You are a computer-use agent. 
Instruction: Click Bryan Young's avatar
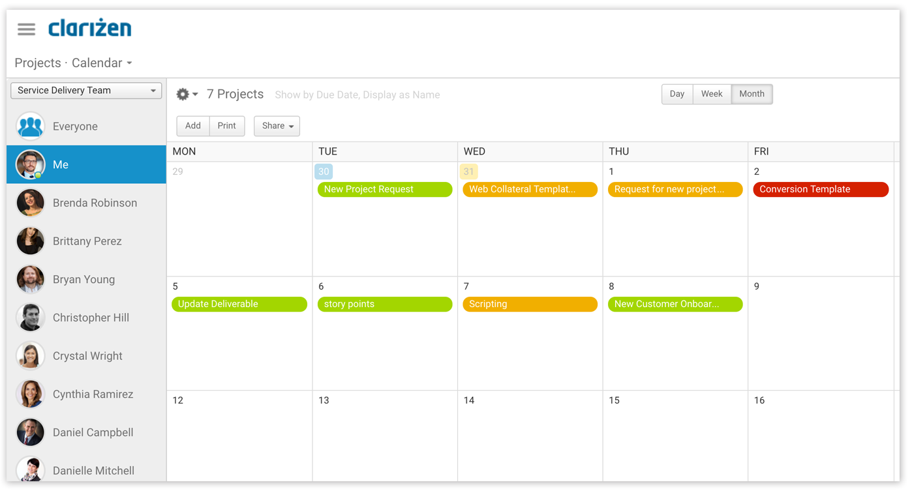click(x=29, y=279)
